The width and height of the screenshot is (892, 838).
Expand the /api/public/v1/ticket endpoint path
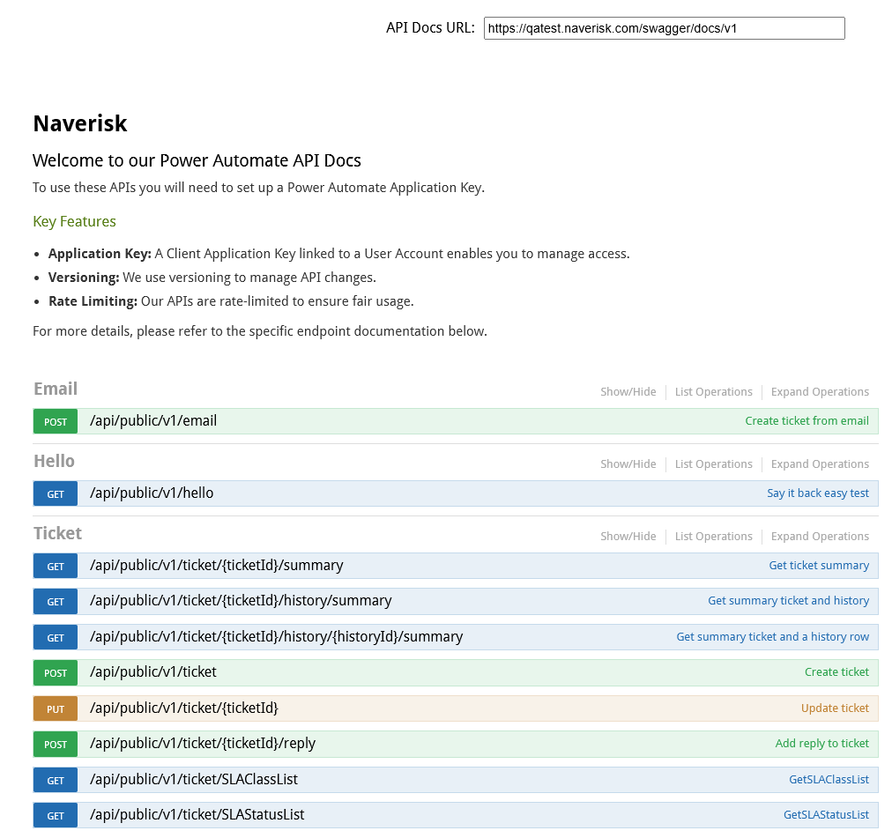pos(153,671)
